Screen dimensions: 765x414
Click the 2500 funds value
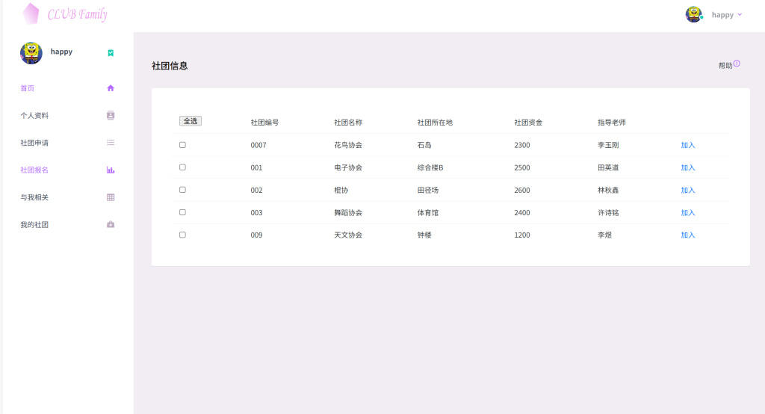522,167
